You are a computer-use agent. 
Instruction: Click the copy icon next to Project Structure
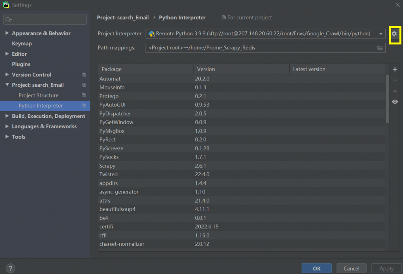[83, 95]
